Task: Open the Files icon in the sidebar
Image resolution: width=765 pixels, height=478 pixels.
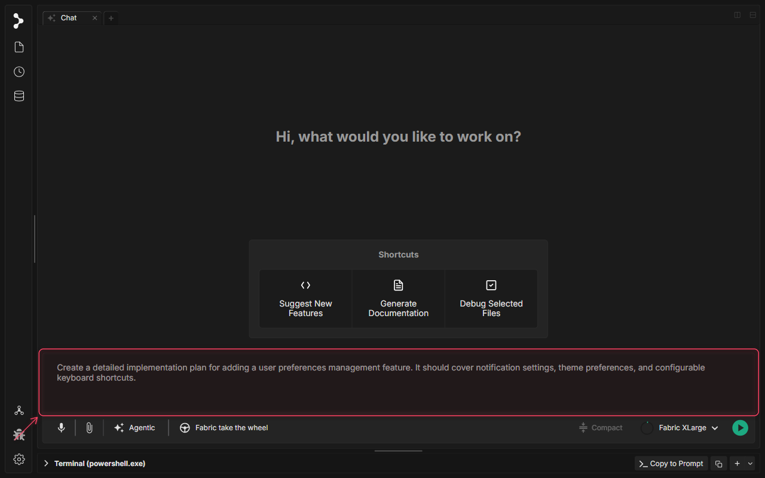Action: point(19,47)
